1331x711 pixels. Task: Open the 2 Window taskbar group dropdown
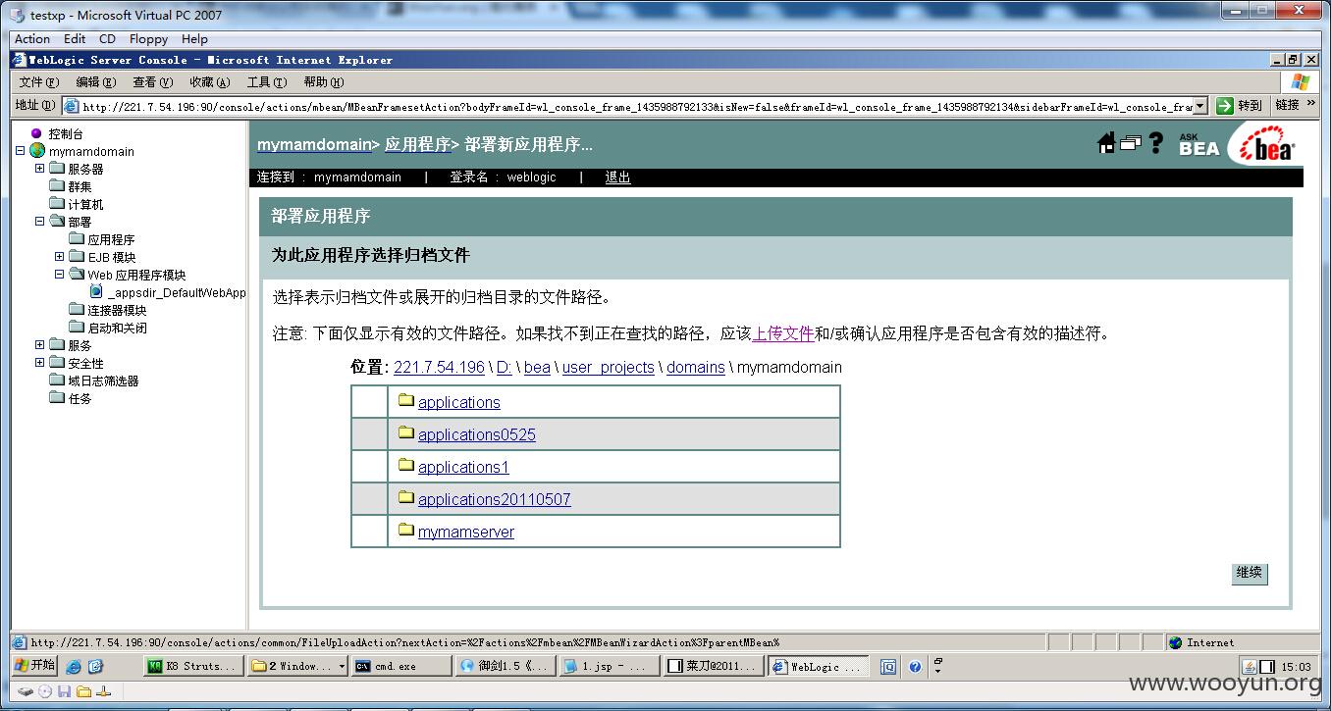tap(341, 667)
